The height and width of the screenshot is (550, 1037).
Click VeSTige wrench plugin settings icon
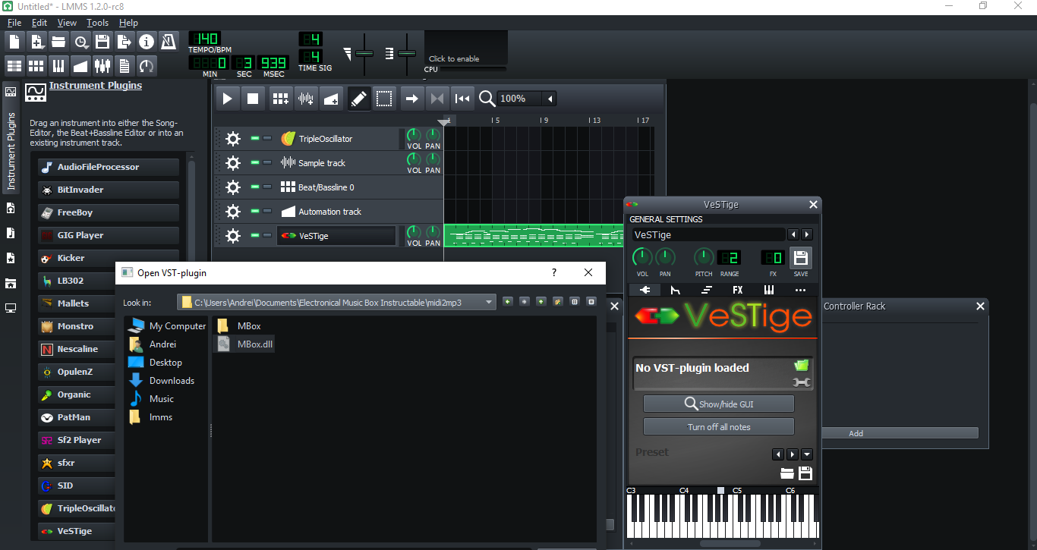coord(802,383)
